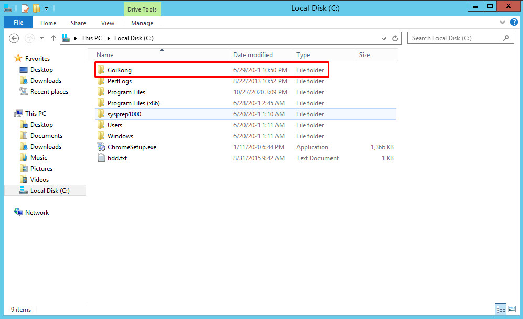Switch to Details view in status bar
The width and height of the screenshot is (523, 319).
[500, 309]
